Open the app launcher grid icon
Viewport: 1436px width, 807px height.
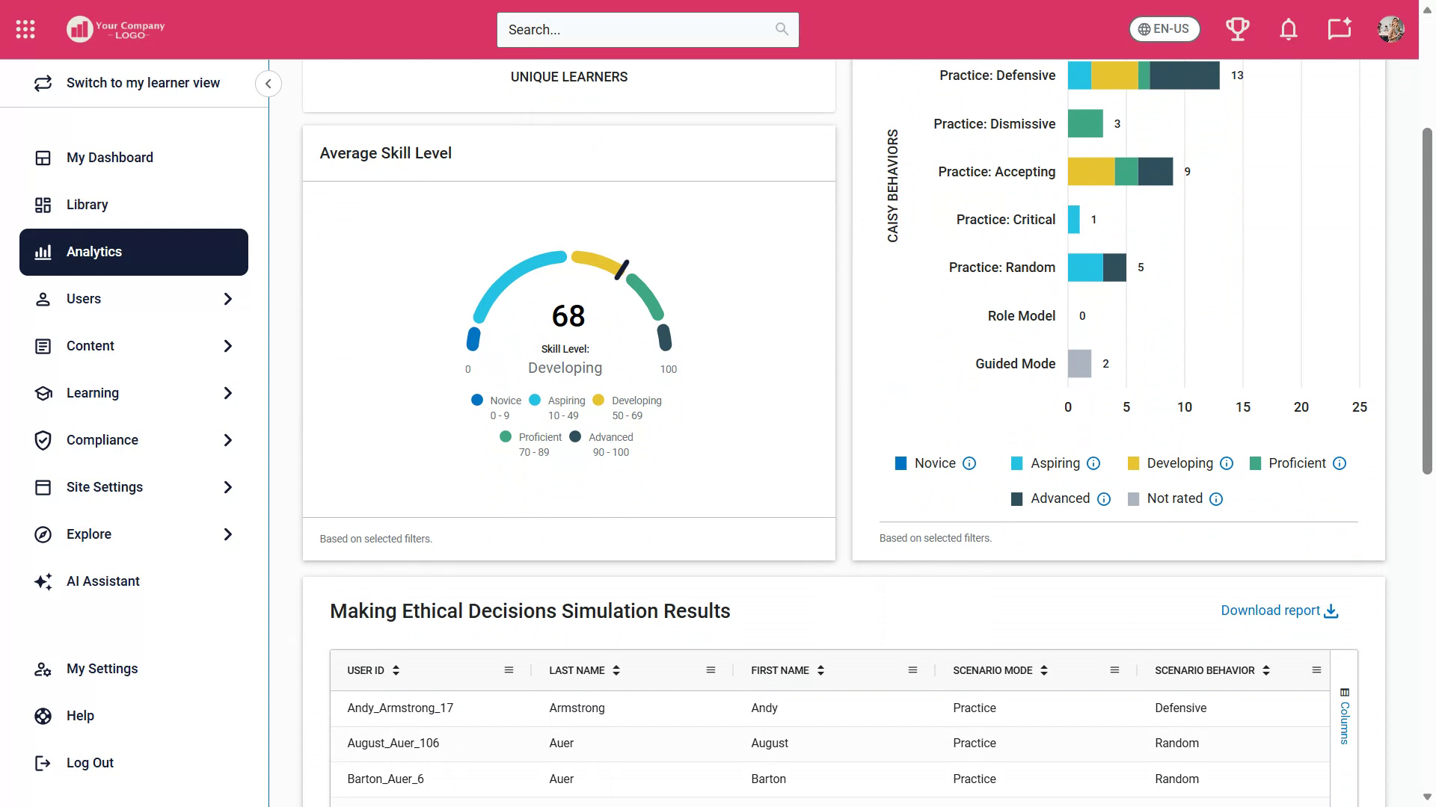25,29
